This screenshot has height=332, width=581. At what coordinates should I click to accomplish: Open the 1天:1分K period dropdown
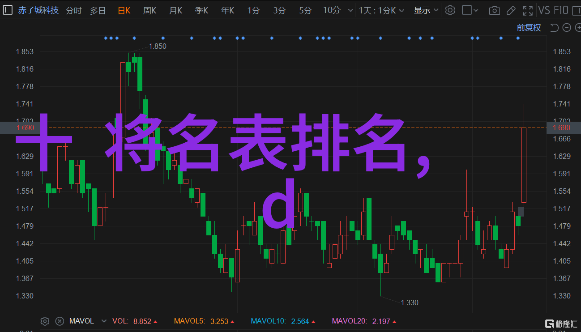click(381, 10)
